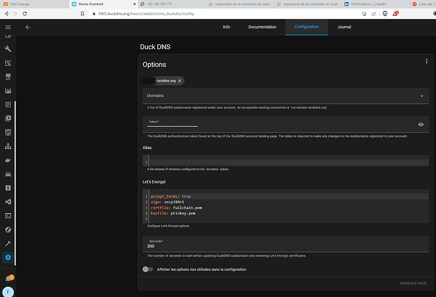
Task: Click the keyfile: privkey.pem line
Action: point(173,214)
